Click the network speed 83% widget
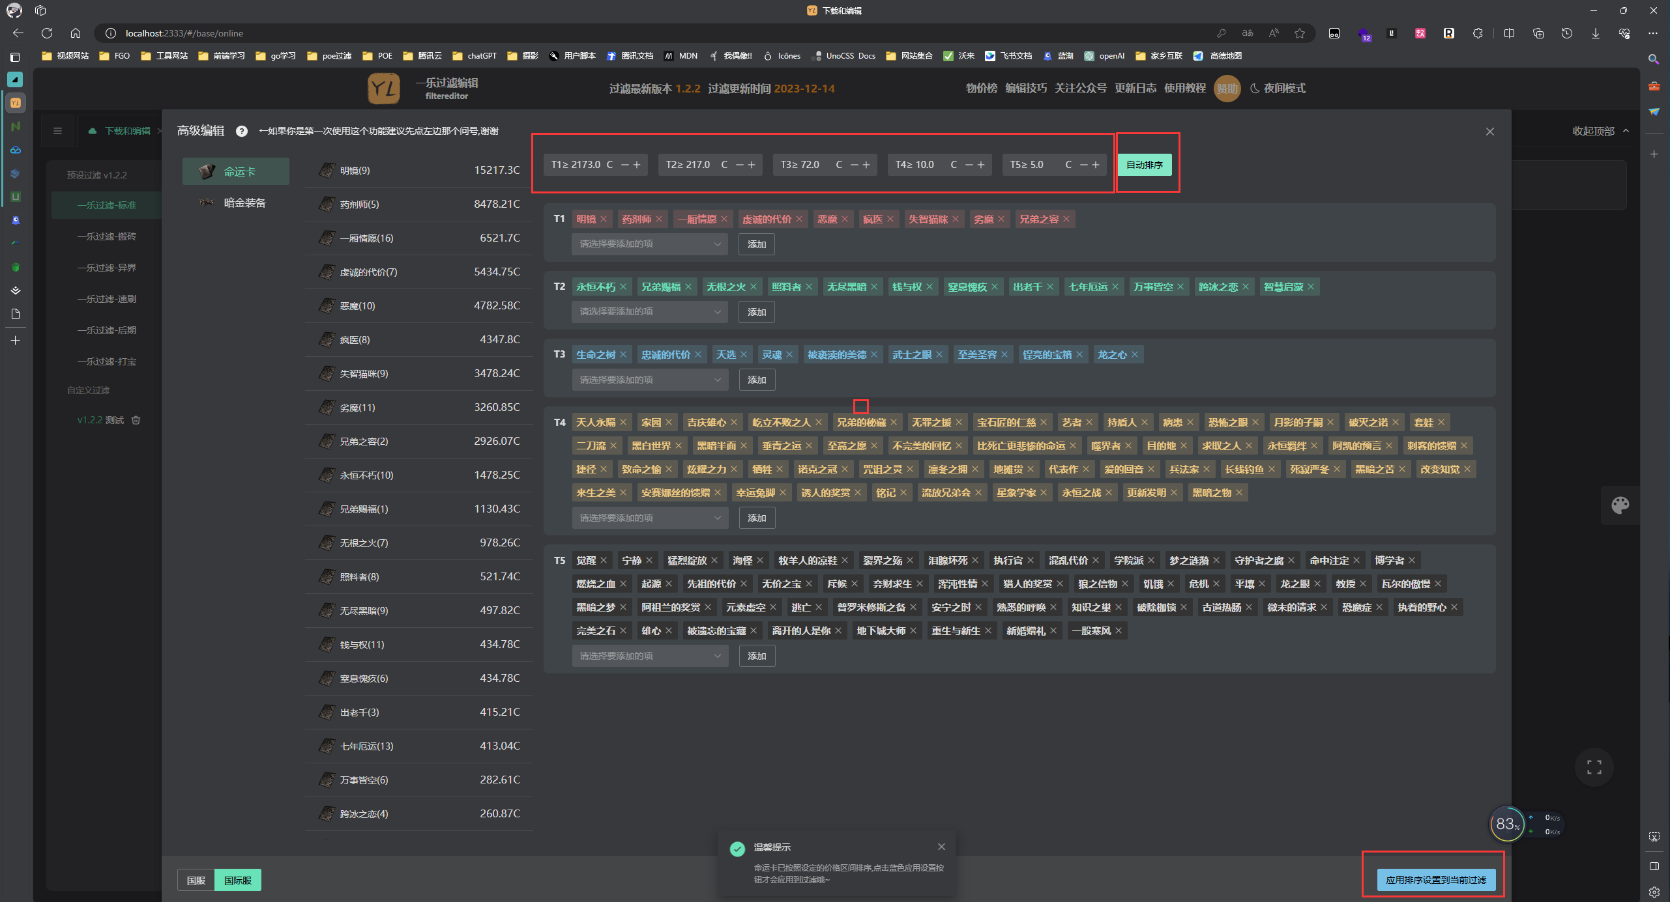This screenshot has height=902, width=1670. coord(1507,824)
